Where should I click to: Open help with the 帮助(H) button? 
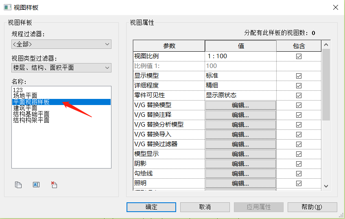point(312,207)
